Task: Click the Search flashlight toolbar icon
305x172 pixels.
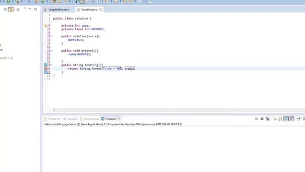Action: click(65, 1)
